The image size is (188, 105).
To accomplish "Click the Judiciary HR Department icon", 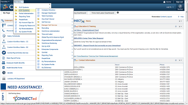I will coord(4,78).
